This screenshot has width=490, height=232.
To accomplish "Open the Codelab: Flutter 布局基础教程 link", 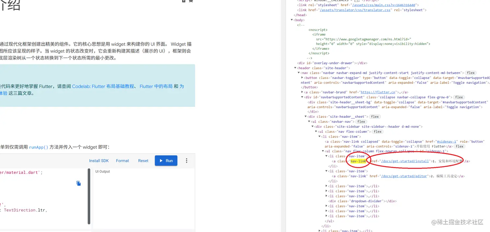I will coord(103,86).
